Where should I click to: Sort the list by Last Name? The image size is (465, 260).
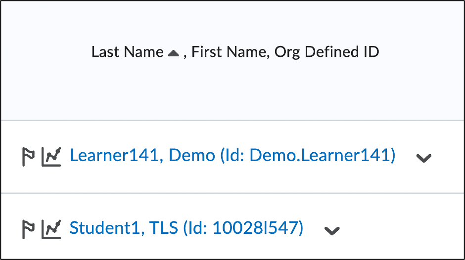coord(127,52)
